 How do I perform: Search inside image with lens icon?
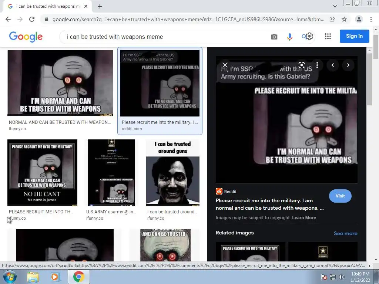301,65
